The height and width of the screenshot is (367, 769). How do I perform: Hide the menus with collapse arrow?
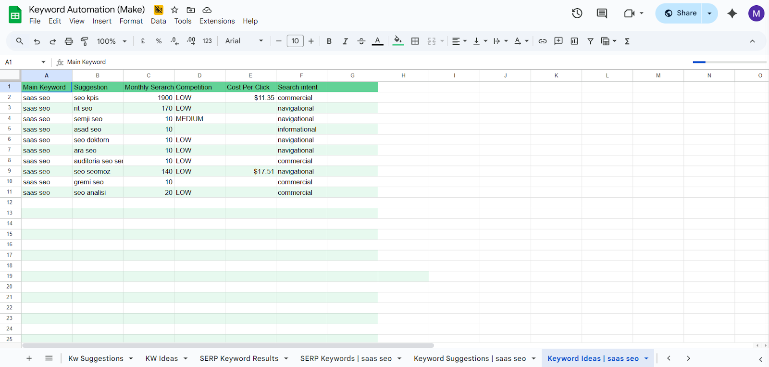752,41
